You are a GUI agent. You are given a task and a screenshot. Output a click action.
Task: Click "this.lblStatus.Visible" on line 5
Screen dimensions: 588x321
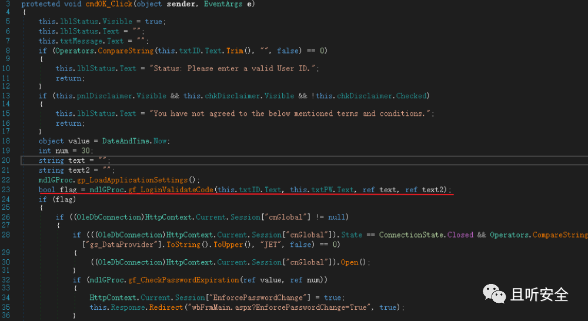point(85,22)
